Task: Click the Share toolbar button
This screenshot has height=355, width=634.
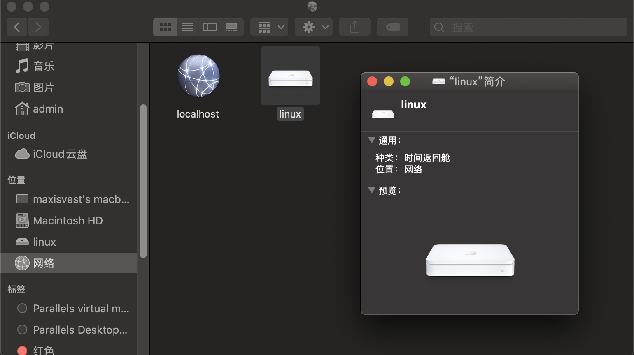Action: [x=354, y=27]
